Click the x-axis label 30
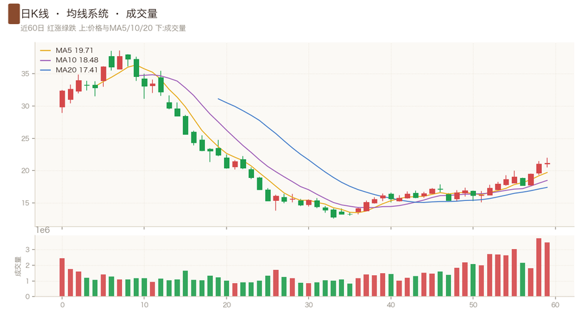This screenshot has width=583, height=326. pyautogui.click(x=309, y=305)
